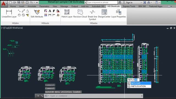Undo the last action
This screenshot has width=176, height=99.
tap(31, 2)
